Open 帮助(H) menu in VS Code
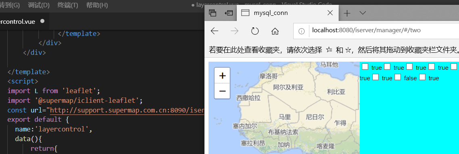The image size is (459, 154). (x=97, y=5)
